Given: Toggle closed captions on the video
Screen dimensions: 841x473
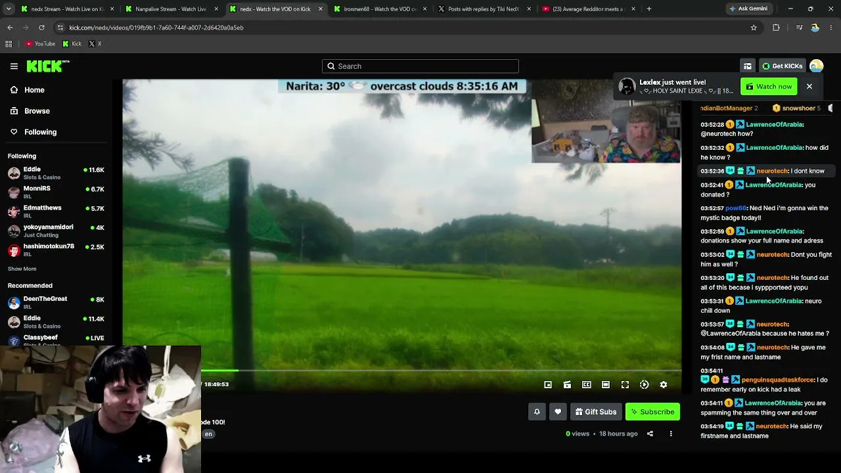Looking at the screenshot, I should (x=587, y=385).
